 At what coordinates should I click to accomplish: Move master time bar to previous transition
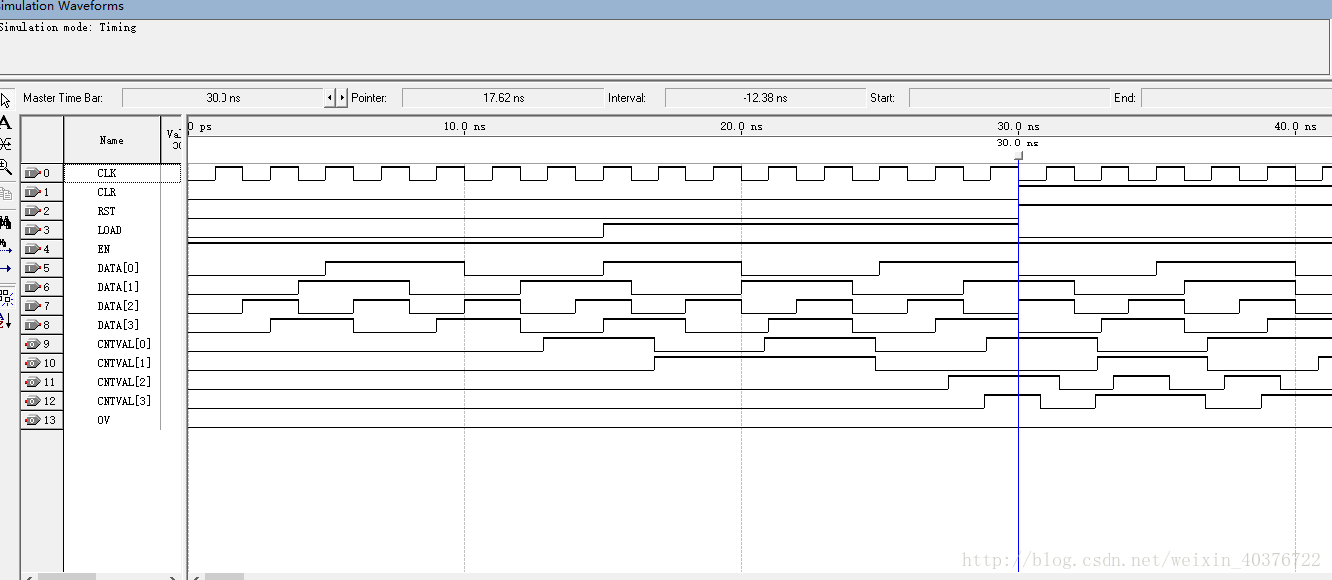click(x=330, y=98)
